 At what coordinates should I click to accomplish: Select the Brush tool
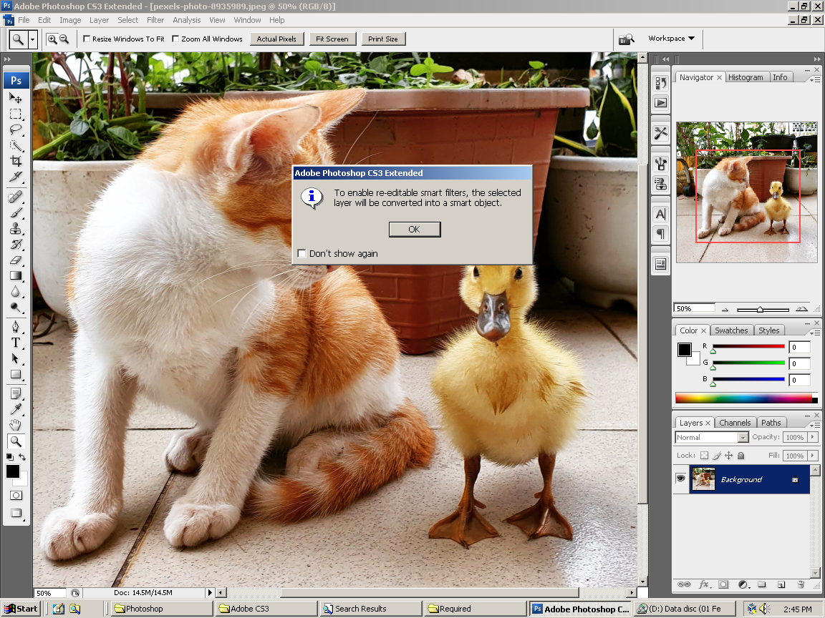(x=15, y=213)
